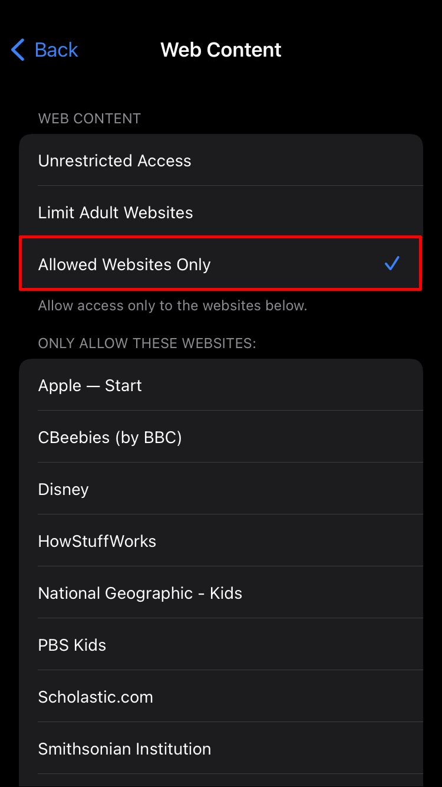Tap the blue back chevron arrow
The height and width of the screenshot is (787, 442).
pyautogui.click(x=18, y=50)
